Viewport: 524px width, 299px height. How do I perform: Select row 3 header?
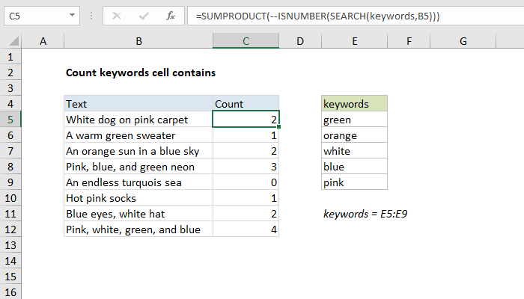[10, 88]
